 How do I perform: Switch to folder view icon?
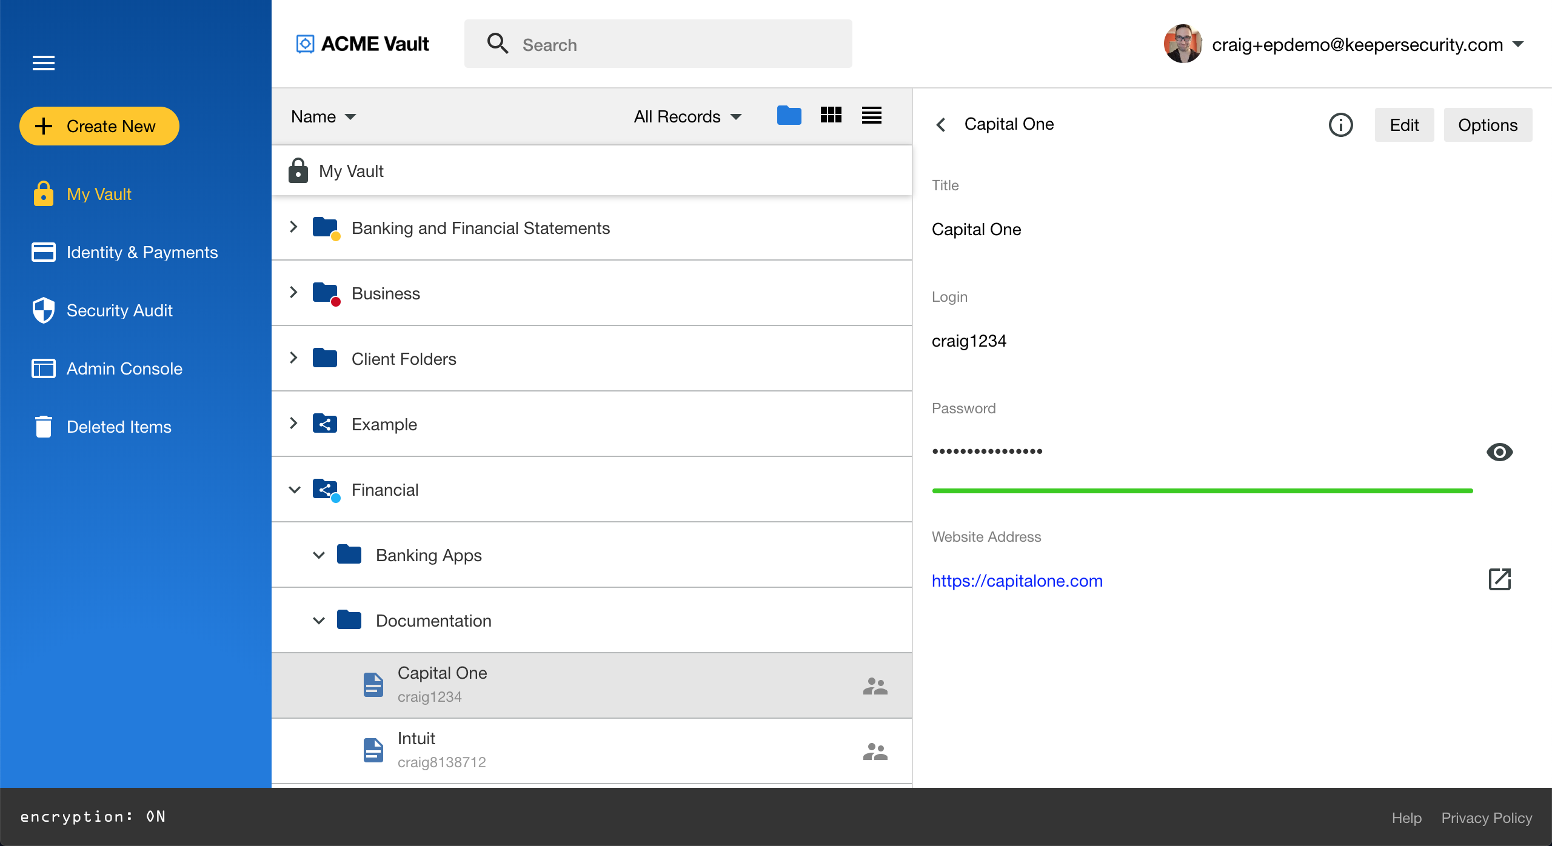click(789, 115)
